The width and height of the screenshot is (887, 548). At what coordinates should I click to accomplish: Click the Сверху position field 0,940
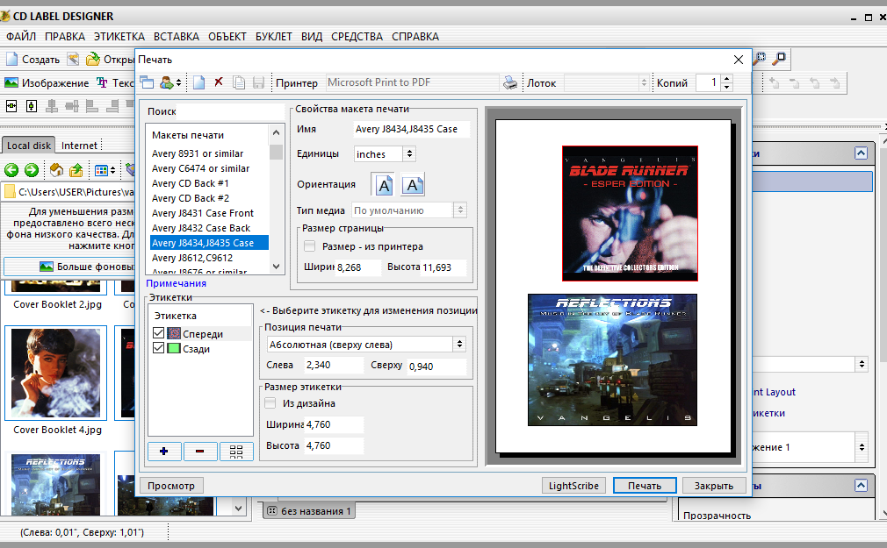[x=436, y=367]
